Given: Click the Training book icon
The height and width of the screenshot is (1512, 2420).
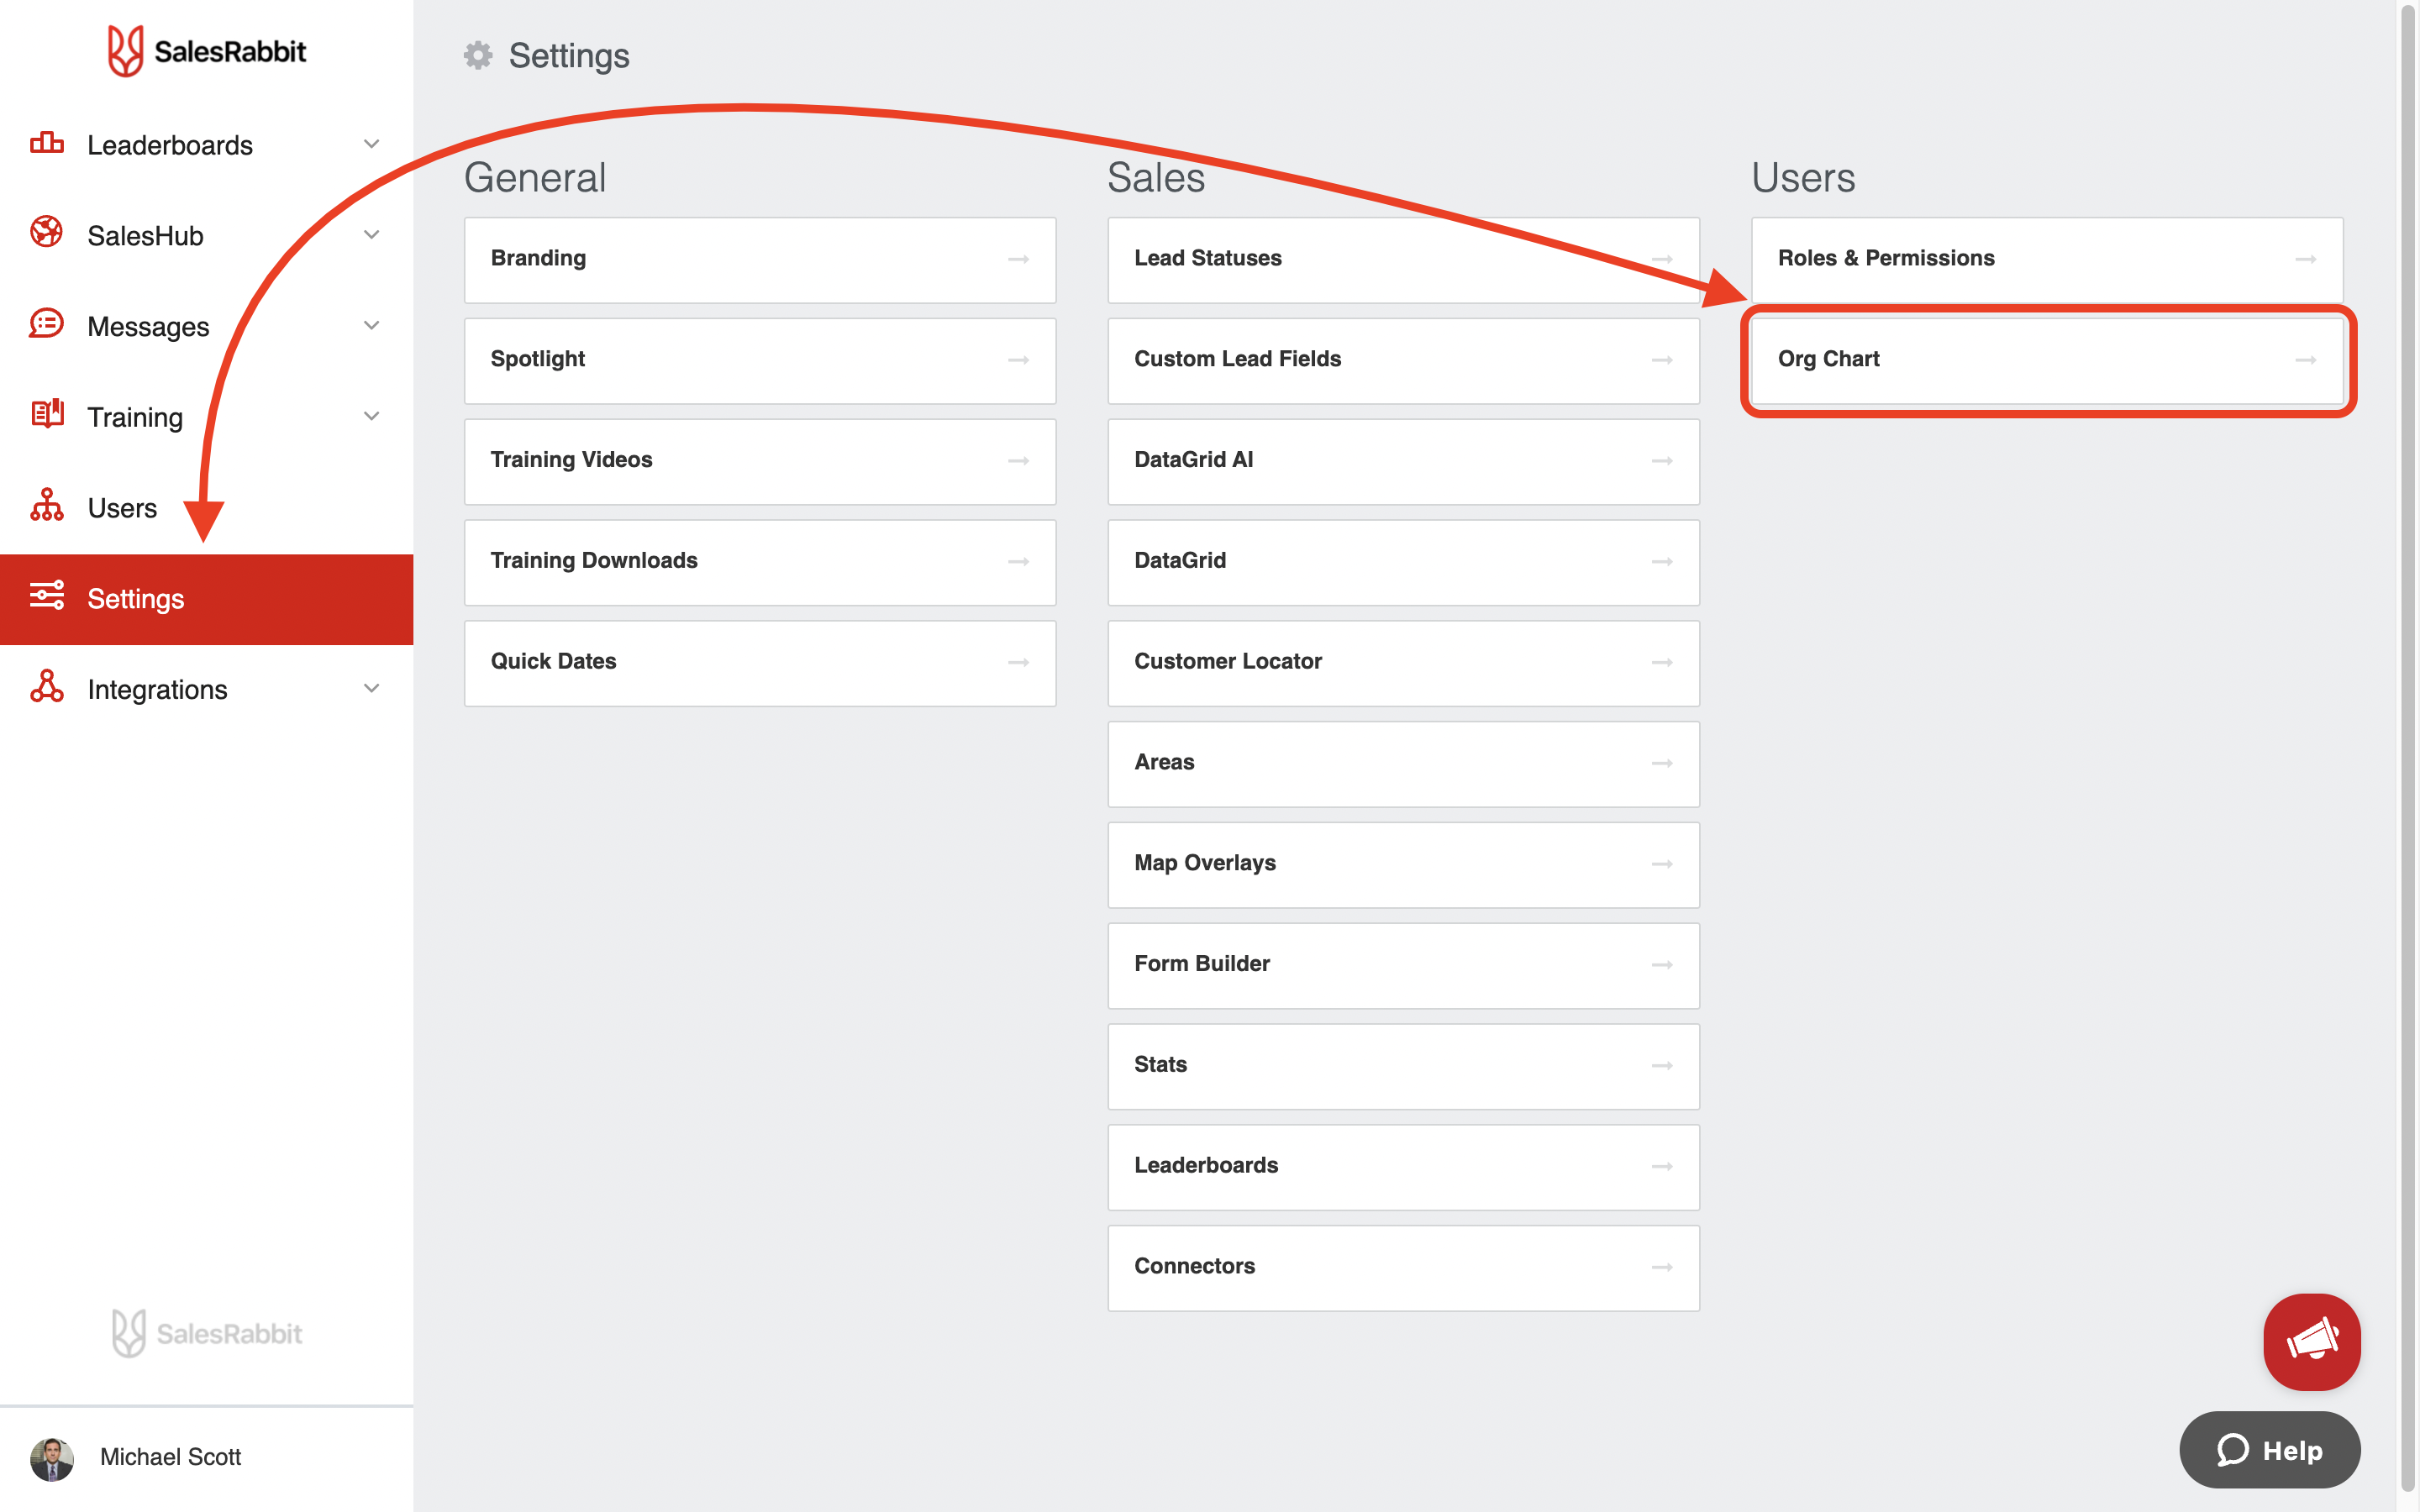Looking at the screenshot, I should pyautogui.click(x=47, y=414).
